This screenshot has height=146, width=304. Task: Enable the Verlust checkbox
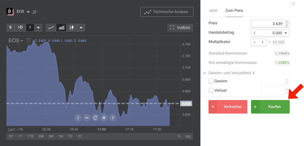coord(211,90)
